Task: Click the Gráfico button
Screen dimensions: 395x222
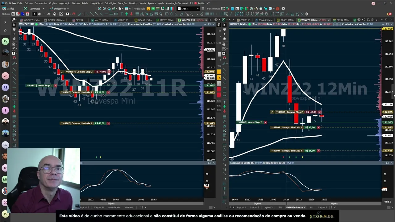Action: coord(8,9)
